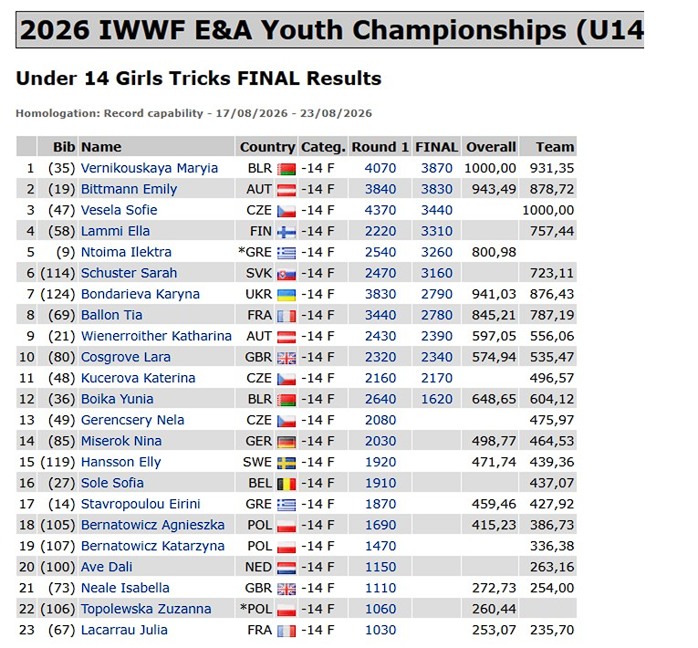Click the Overall column header
Viewport: 698px width, 648px height.
click(x=491, y=147)
